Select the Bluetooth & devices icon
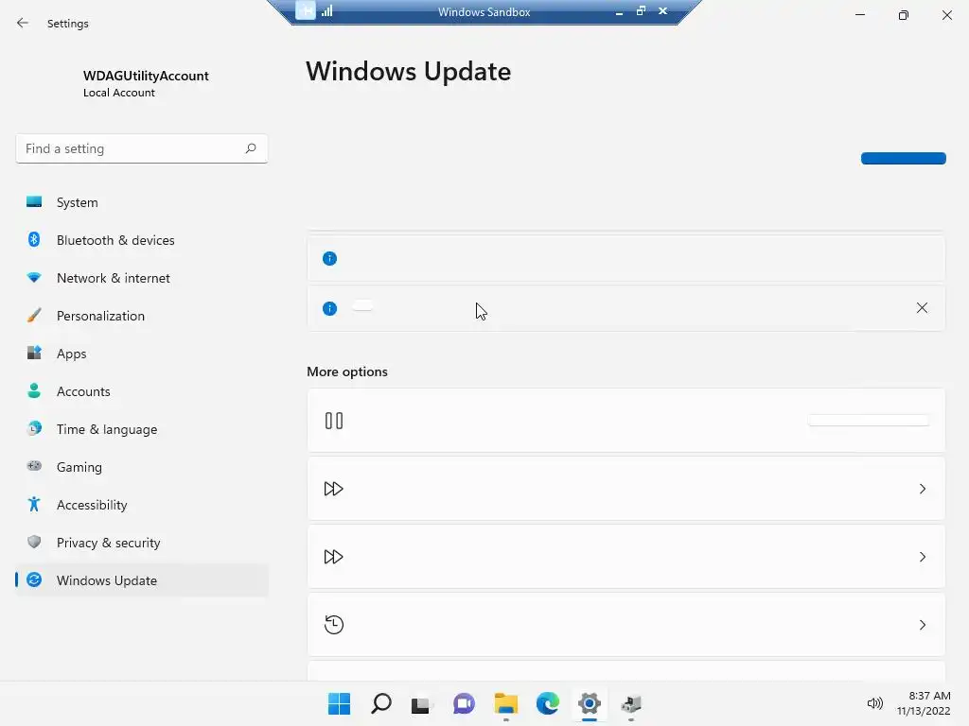This screenshot has width=969, height=726. 34,239
